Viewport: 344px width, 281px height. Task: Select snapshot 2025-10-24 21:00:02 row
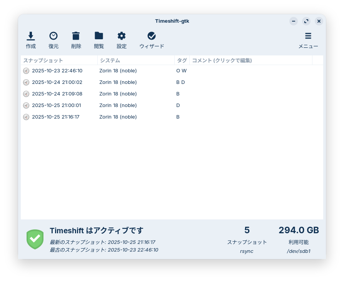[x=57, y=82]
